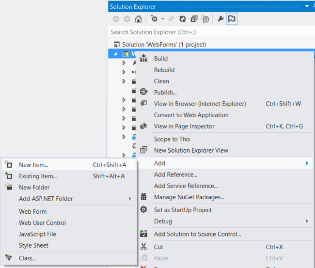The width and height of the screenshot is (315, 268).
Task: Select Manage NuGet Packages menu entry
Action: pyautogui.click(x=189, y=197)
